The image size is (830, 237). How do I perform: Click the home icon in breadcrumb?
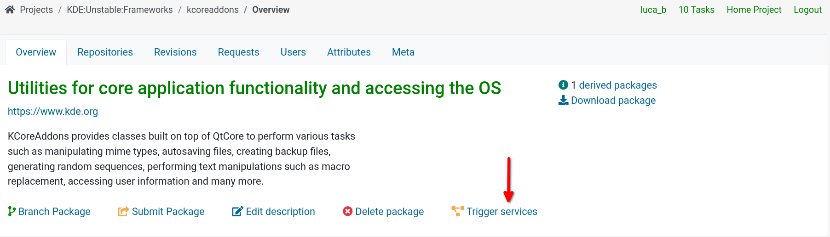click(x=10, y=10)
